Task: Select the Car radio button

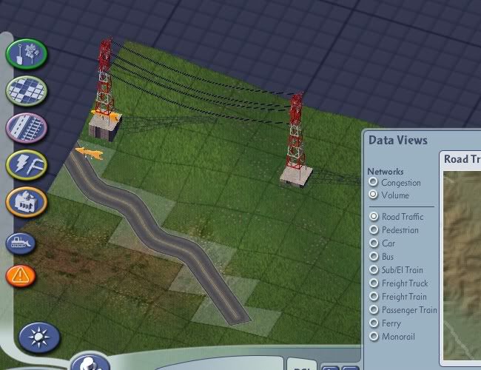Action: [x=374, y=243]
